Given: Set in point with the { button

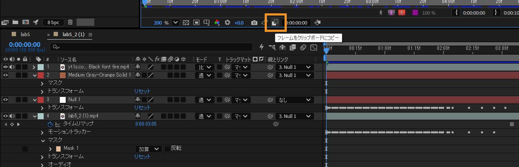Looking at the screenshot, I should (x=456, y=13).
